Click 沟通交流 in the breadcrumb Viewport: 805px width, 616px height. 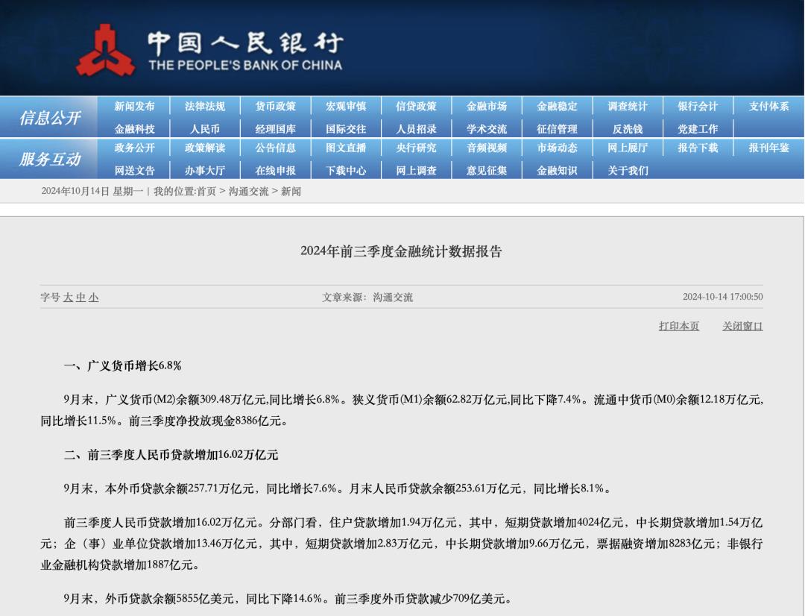[x=248, y=192]
